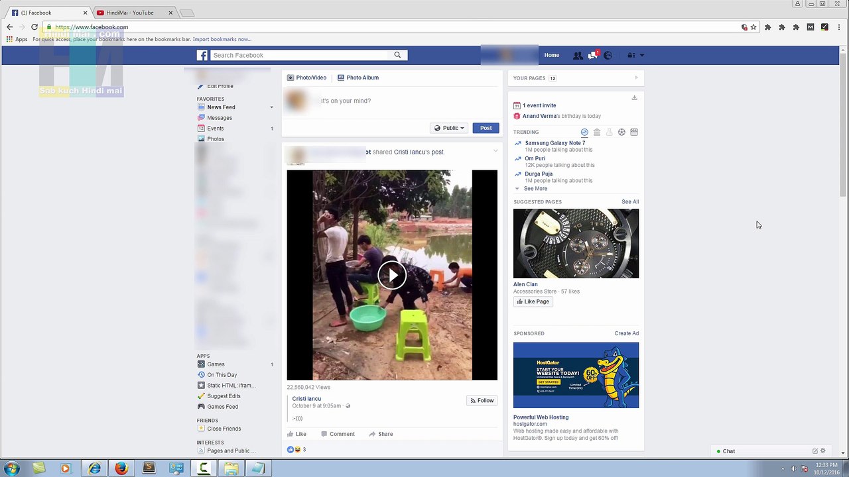849x477 pixels.
Task: Click Home in Facebook header
Action: pyautogui.click(x=552, y=56)
